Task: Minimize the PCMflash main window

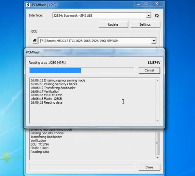Action: click(x=138, y=4)
